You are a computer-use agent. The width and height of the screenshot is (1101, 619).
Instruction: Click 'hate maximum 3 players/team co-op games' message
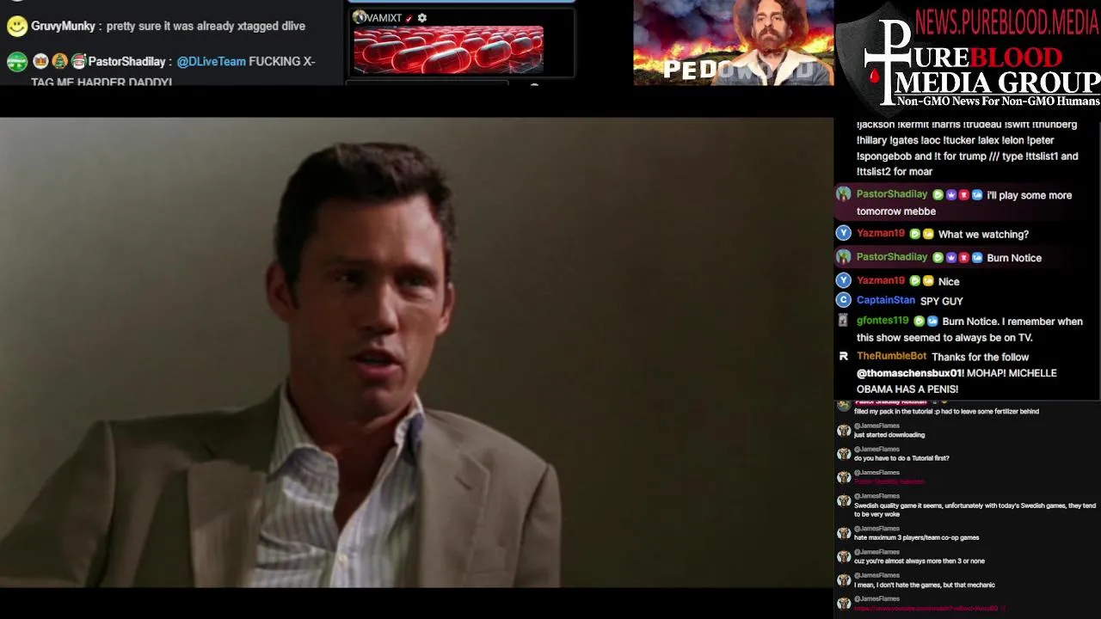pos(916,537)
